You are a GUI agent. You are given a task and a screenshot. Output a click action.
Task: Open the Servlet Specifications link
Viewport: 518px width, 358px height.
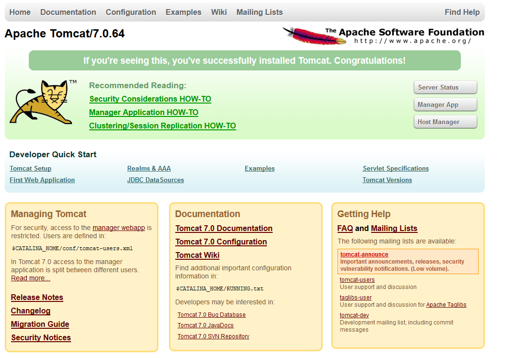click(x=396, y=168)
